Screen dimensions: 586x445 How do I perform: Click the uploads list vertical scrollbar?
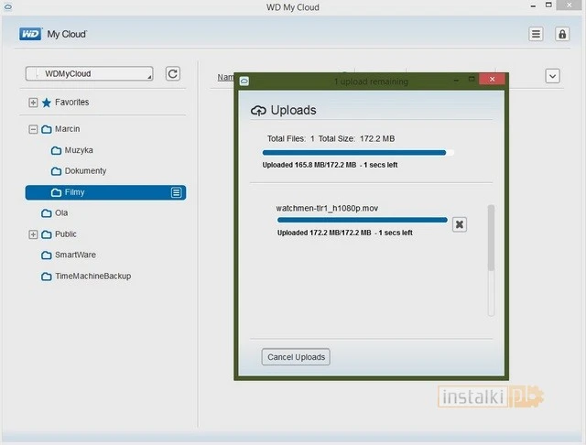(x=491, y=238)
